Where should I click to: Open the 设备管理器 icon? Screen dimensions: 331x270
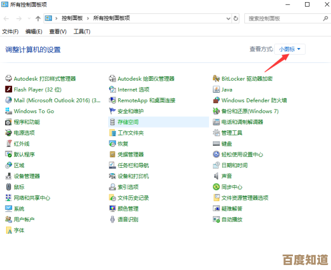click(9, 176)
